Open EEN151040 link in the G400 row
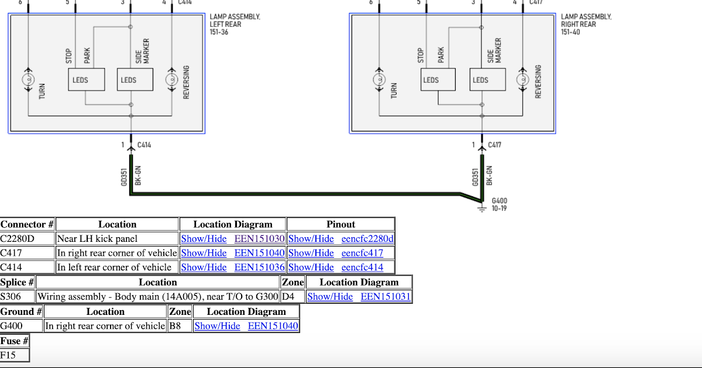The width and height of the screenshot is (702, 368). pos(273,325)
